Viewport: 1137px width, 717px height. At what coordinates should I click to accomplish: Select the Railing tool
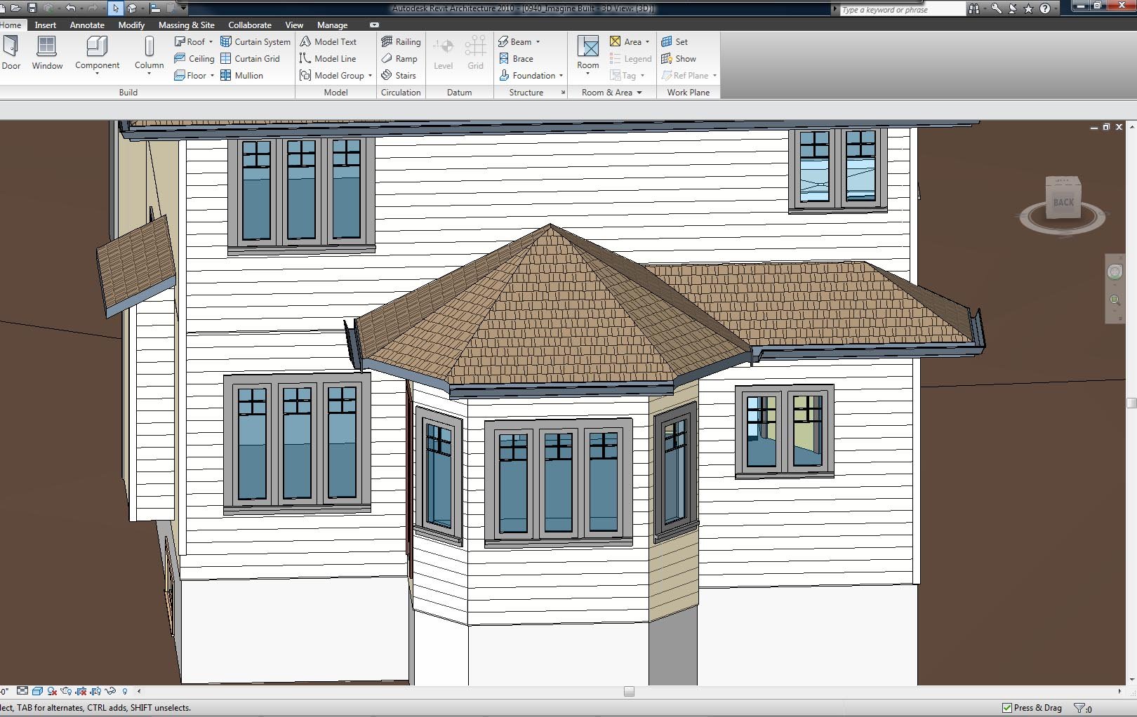coord(401,42)
